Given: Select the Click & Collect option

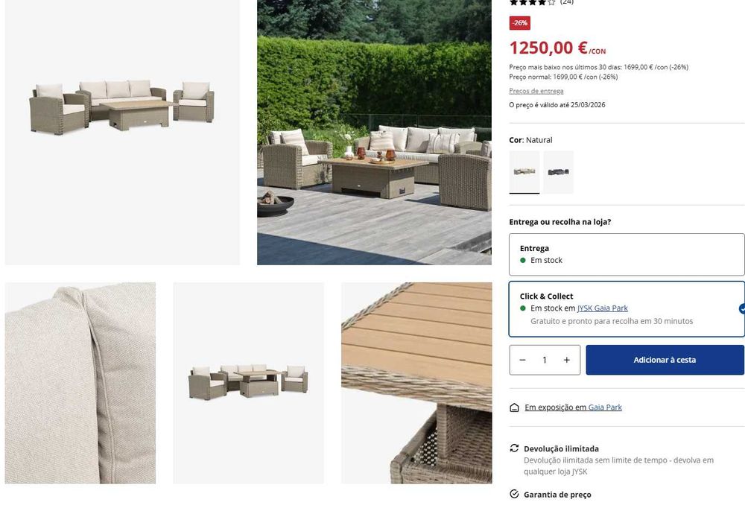Looking at the screenshot, I should (x=627, y=309).
